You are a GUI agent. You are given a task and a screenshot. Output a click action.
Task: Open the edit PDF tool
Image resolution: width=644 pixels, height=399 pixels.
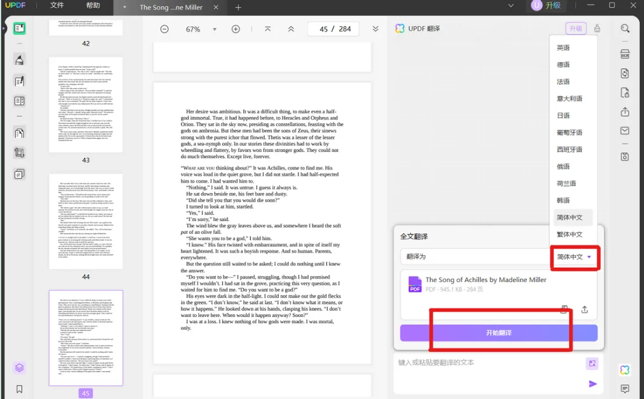click(x=19, y=81)
